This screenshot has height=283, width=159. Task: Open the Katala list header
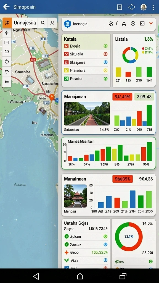pyautogui.click(x=70, y=39)
